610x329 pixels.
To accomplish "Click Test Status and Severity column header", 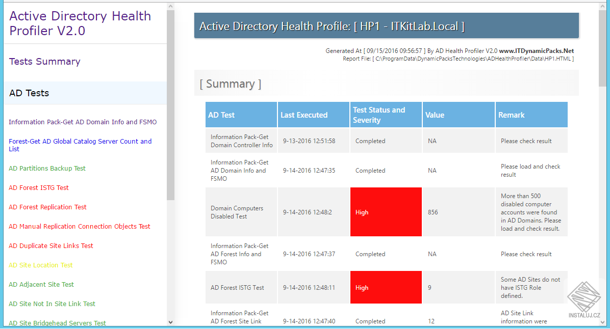I will [386, 115].
